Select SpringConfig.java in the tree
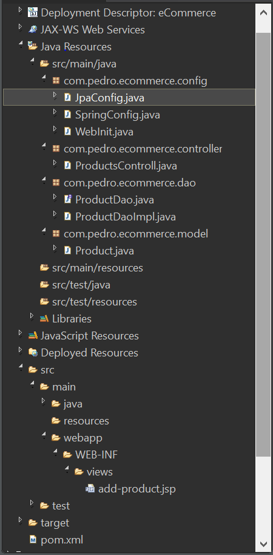 pyautogui.click(x=118, y=115)
